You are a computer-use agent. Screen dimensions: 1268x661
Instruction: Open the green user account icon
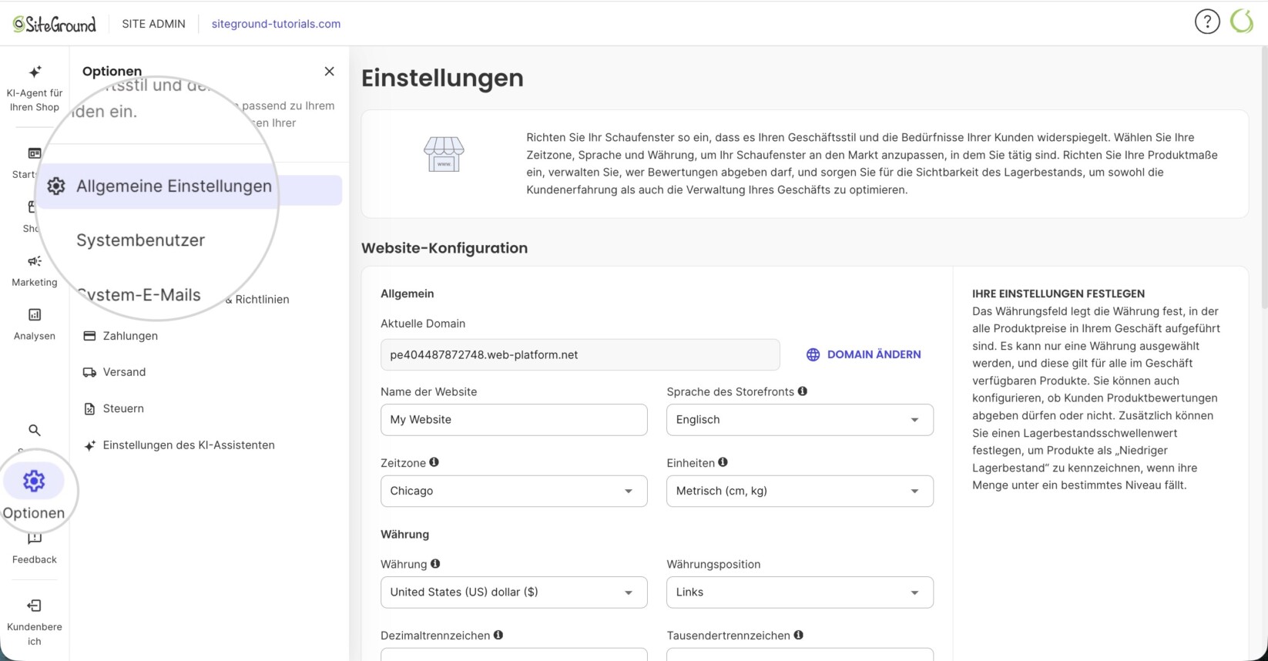1242,22
